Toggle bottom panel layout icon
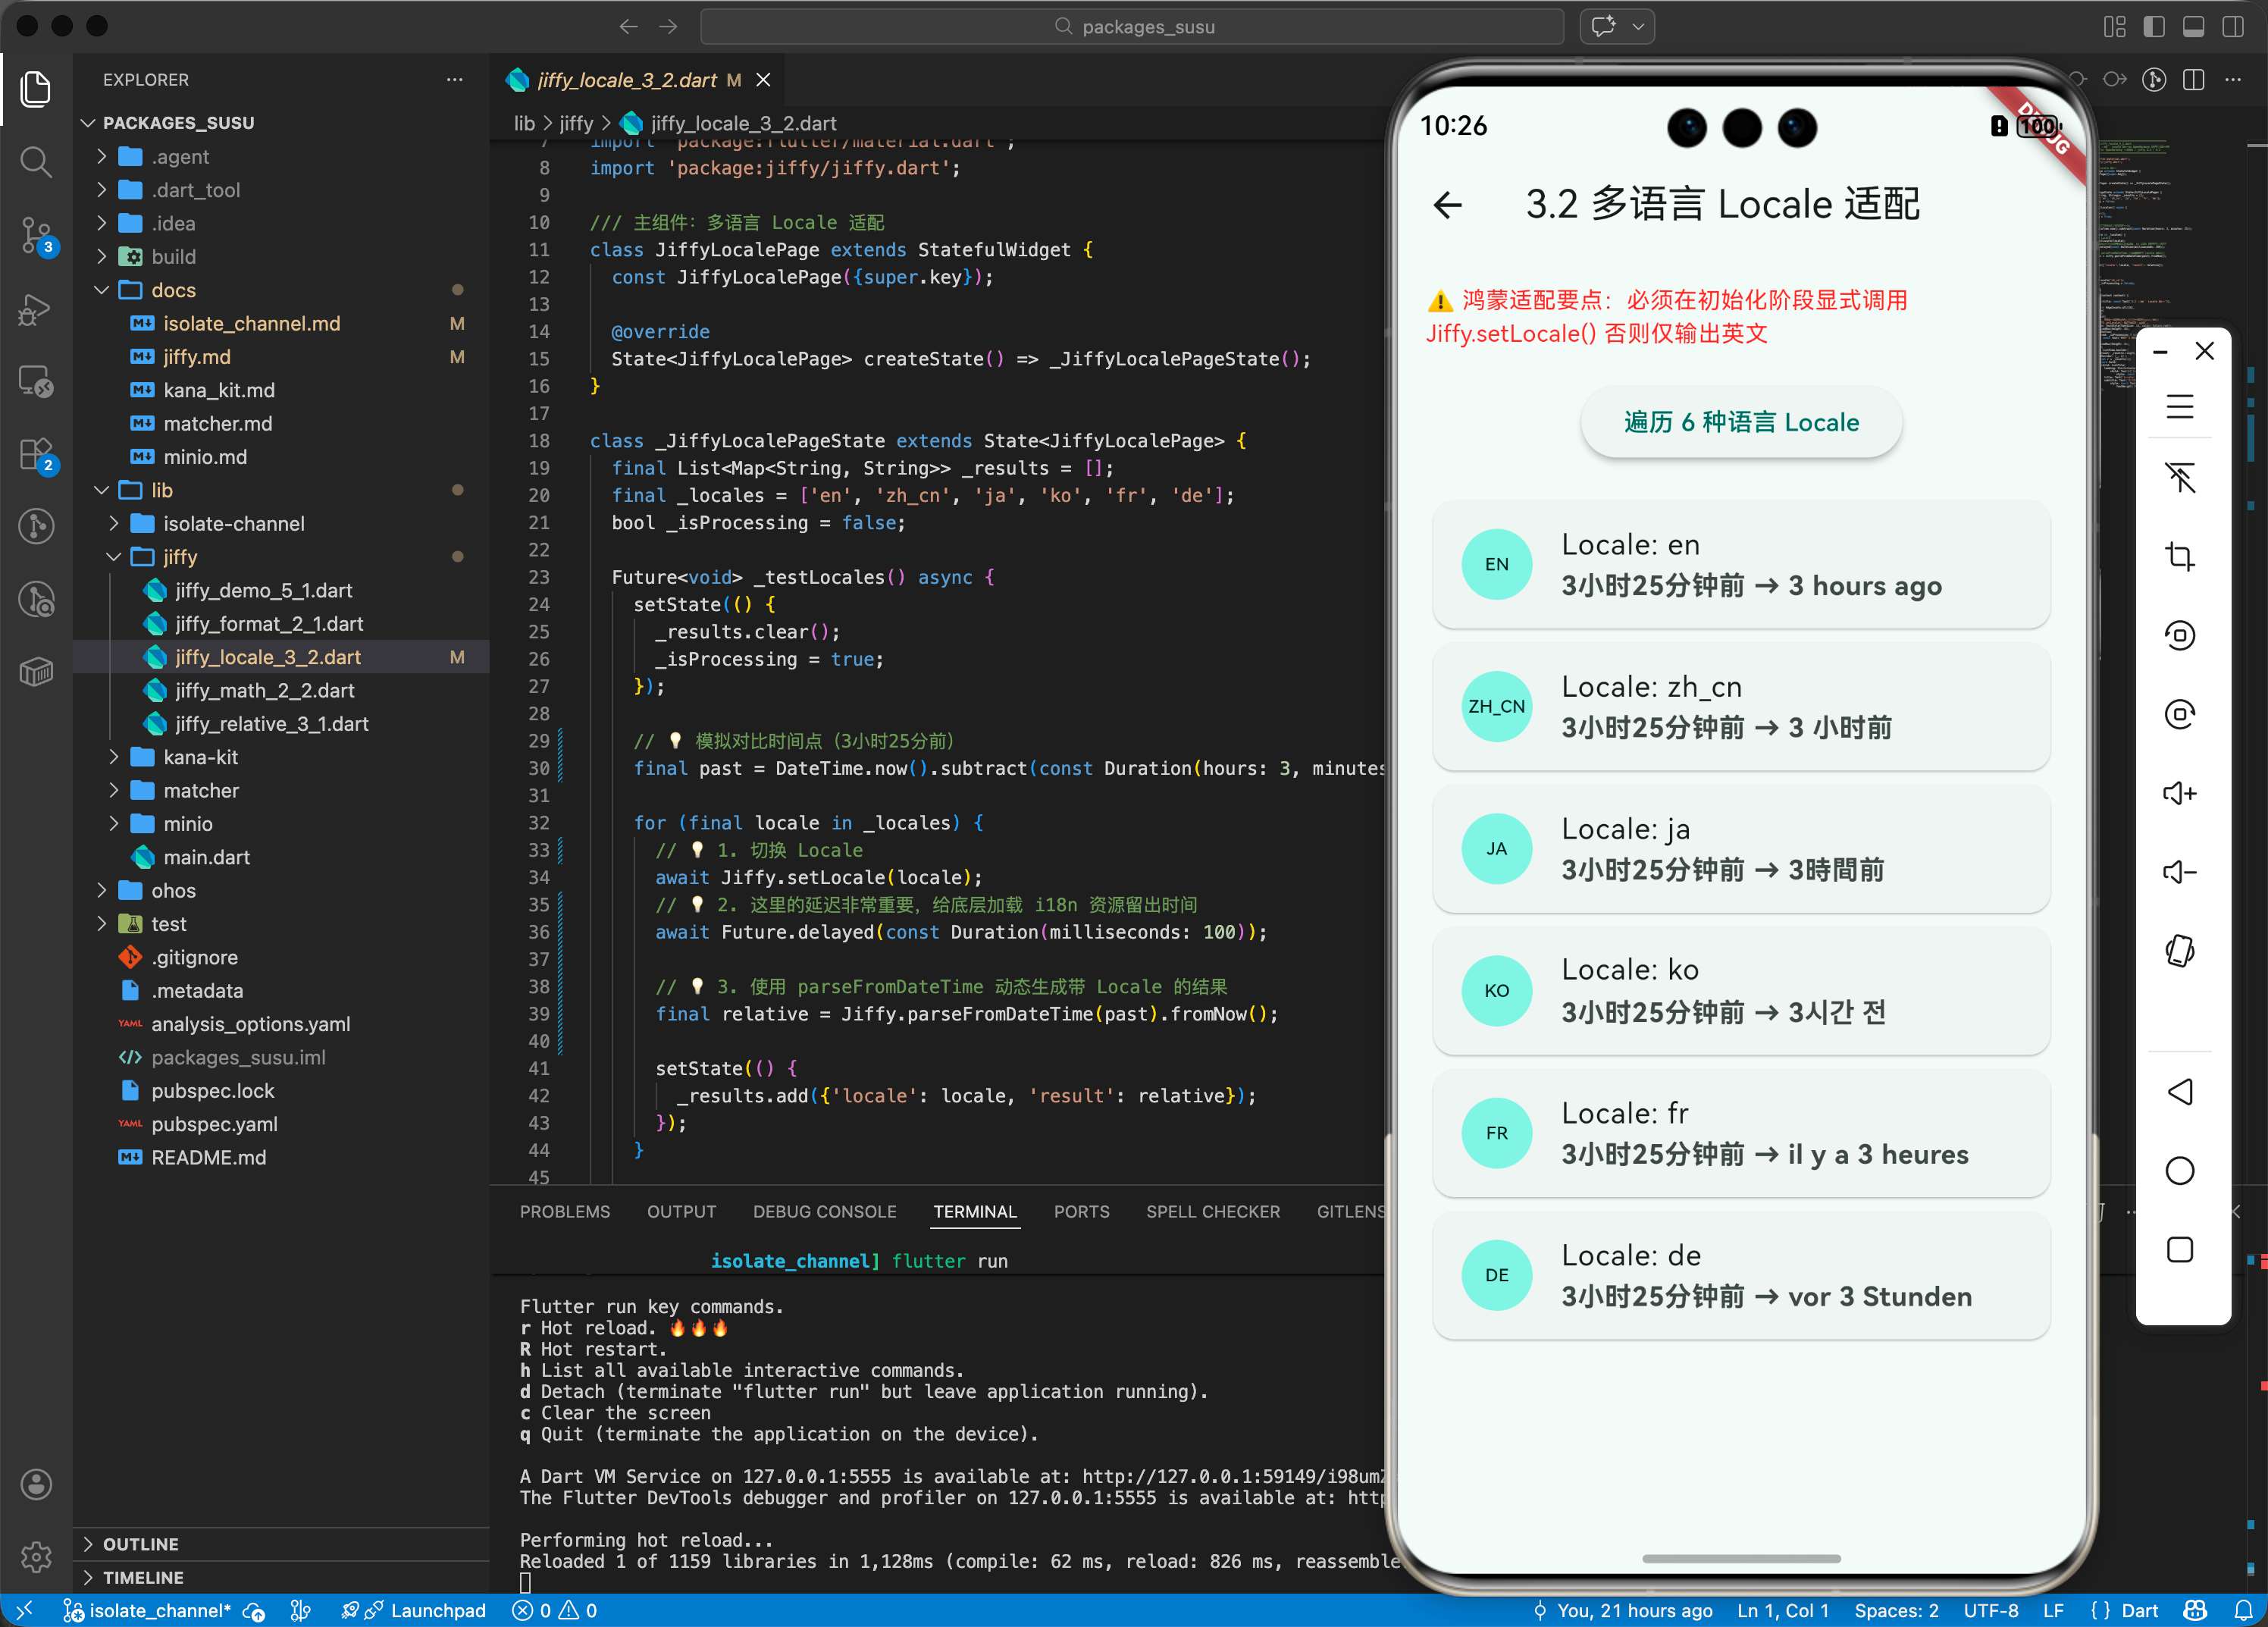Screen dimensions: 2268x1627 pyautogui.click(x=2193, y=27)
